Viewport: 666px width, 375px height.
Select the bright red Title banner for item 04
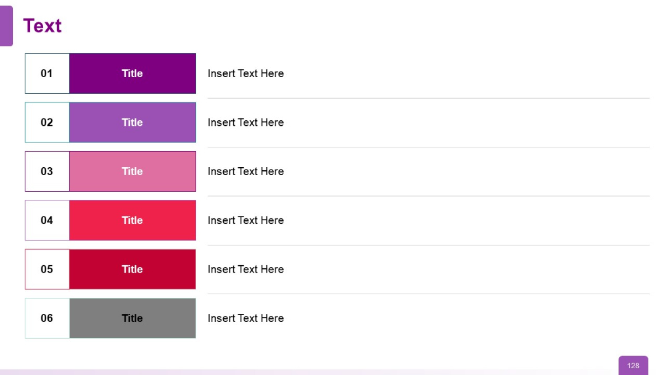coord(132,220)
